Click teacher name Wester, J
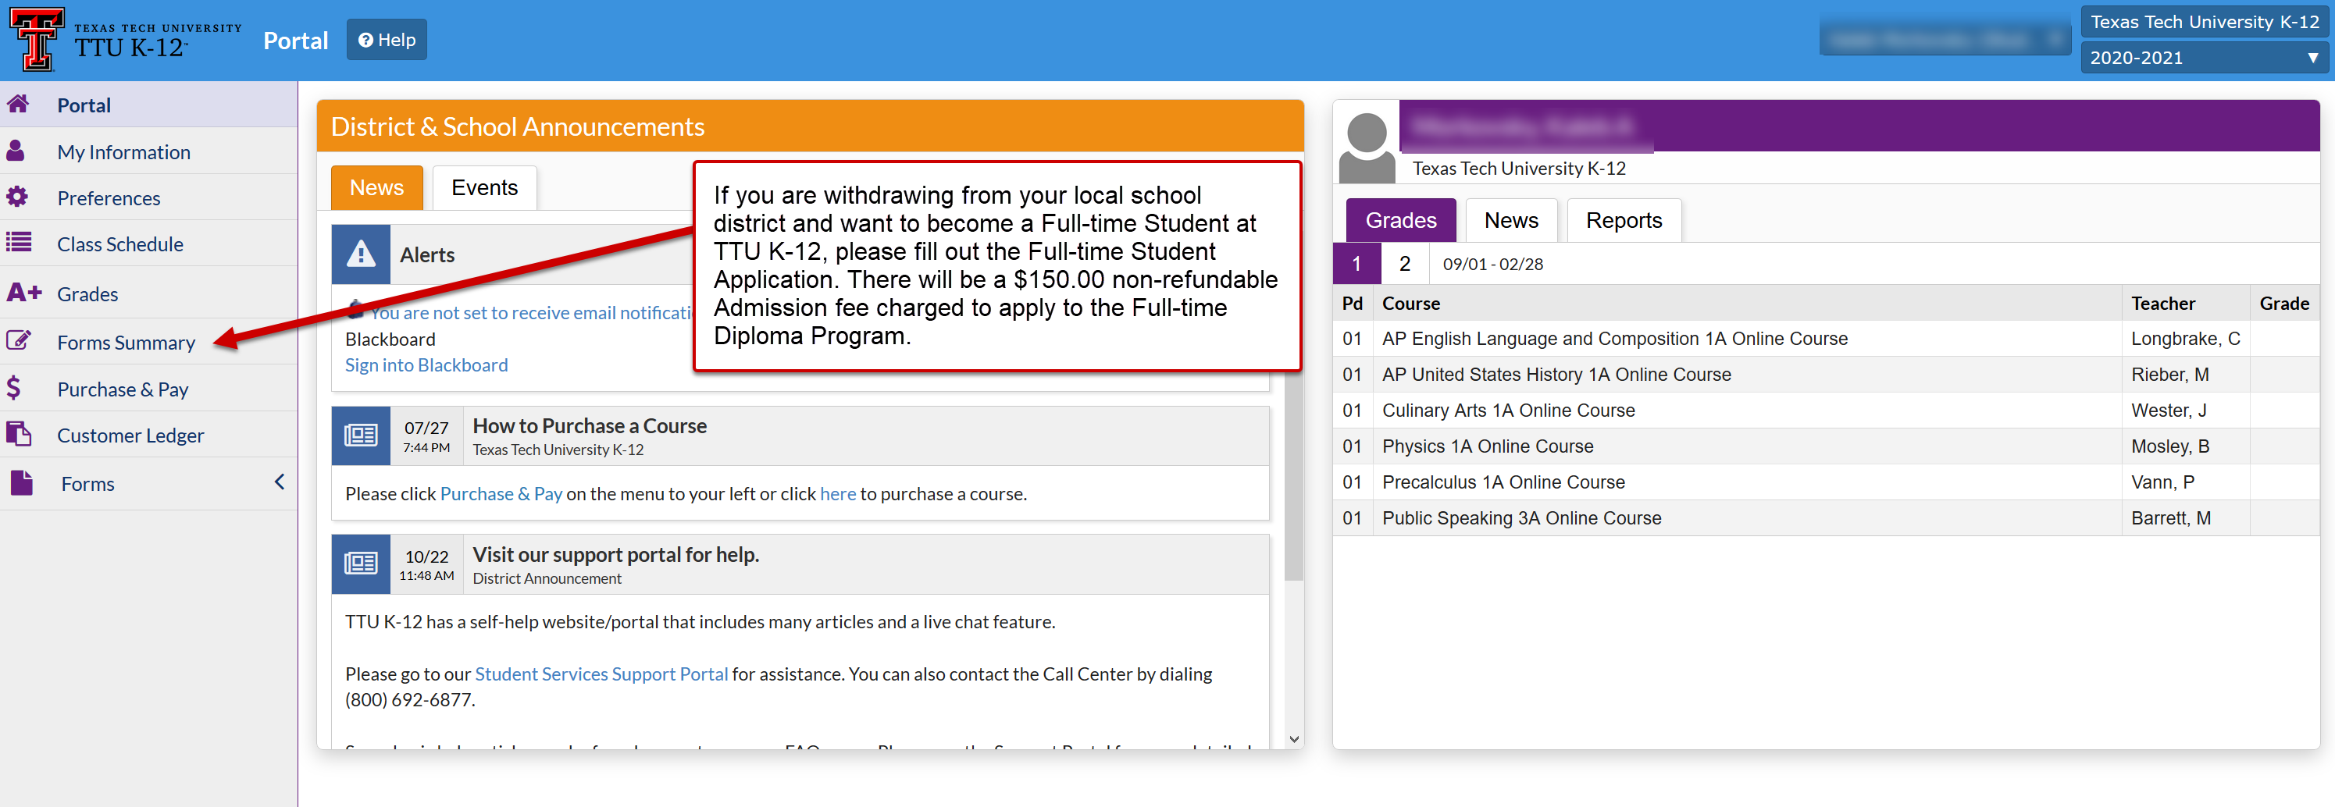Viewport: 2335px width, 807px height. click(x=2168, y=411)
